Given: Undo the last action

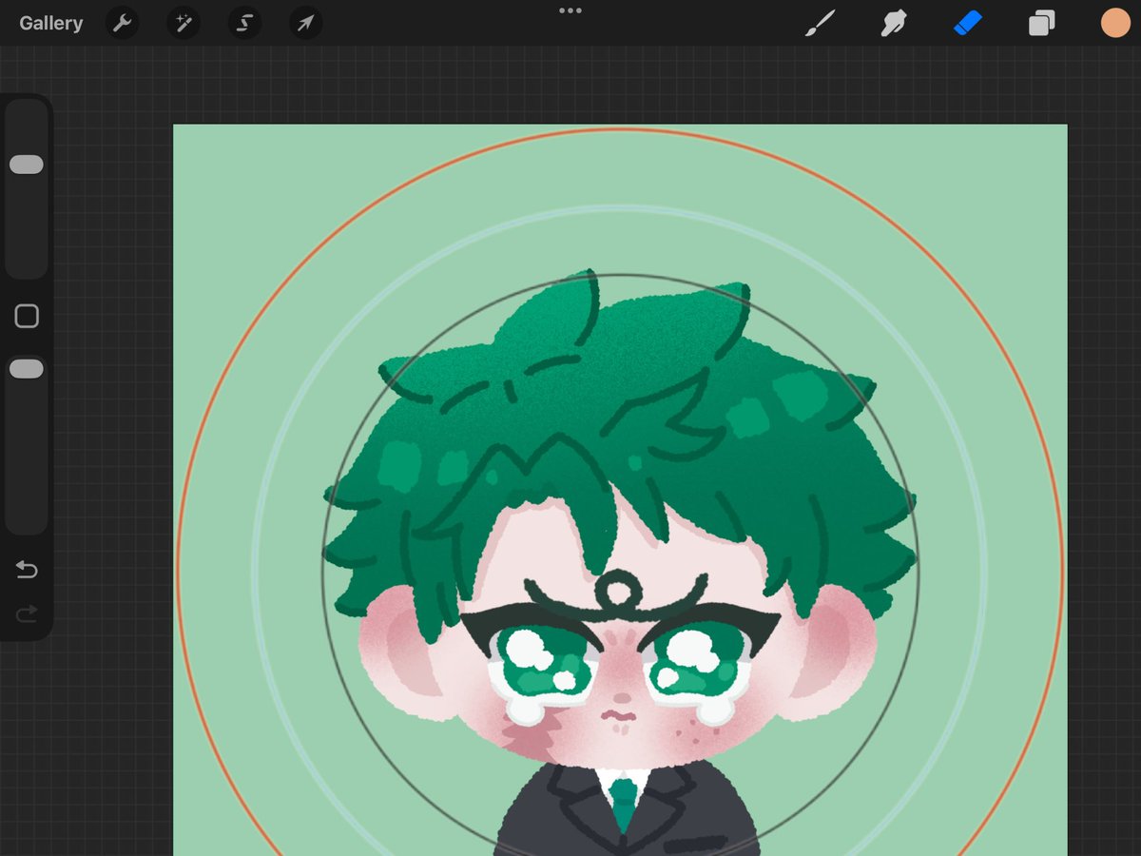Looking at the screenshot, I should [27, 570].
